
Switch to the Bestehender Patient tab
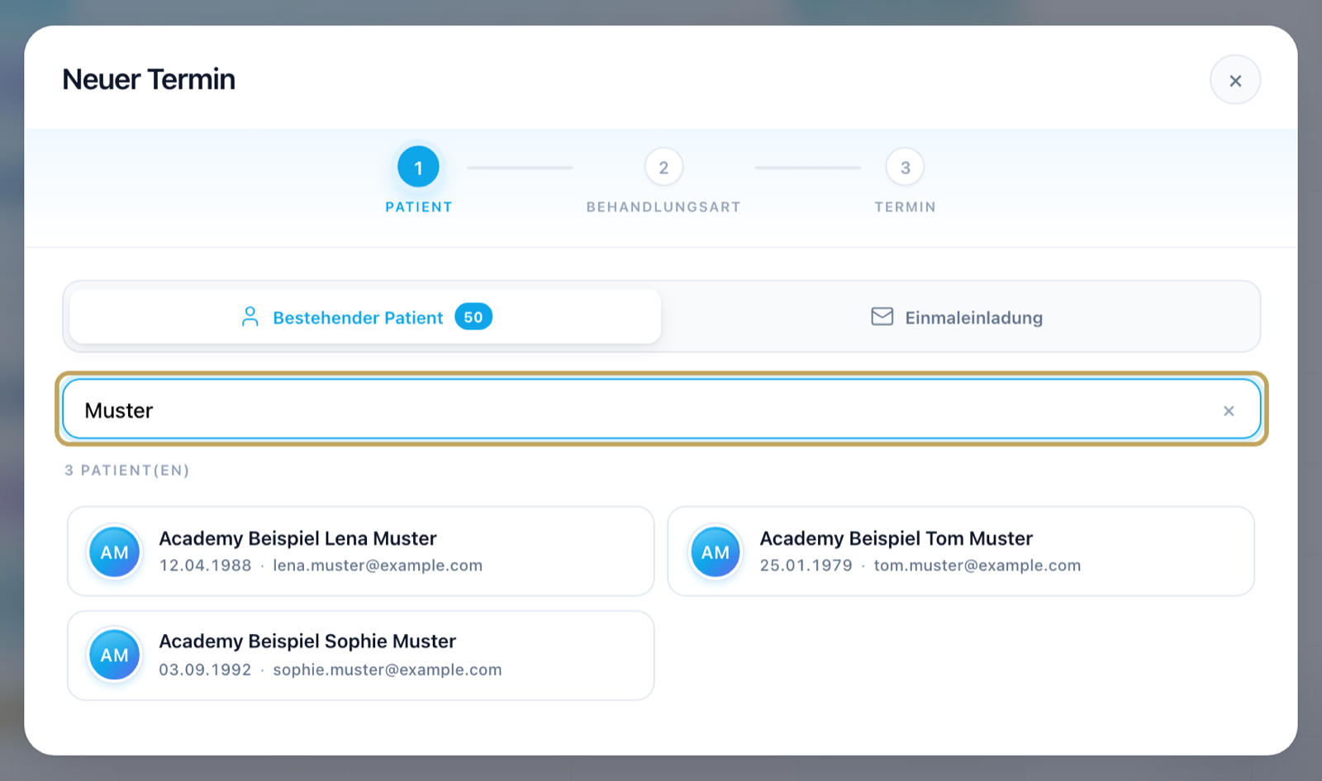365,317
